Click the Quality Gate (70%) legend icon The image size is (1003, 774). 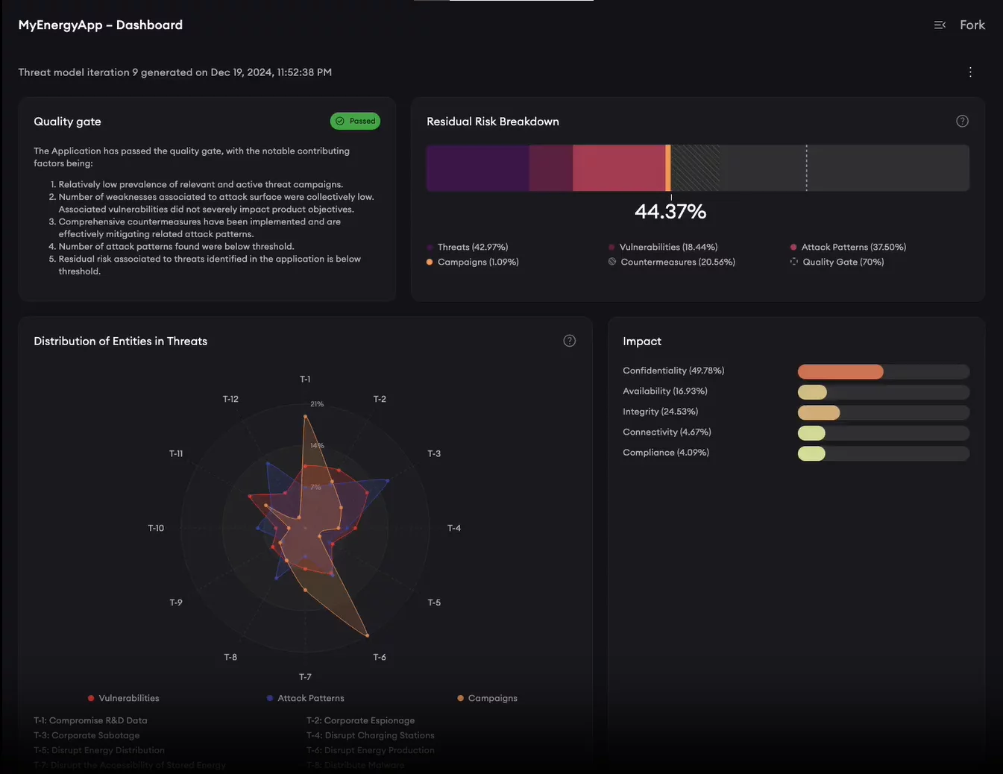point(794,262)
